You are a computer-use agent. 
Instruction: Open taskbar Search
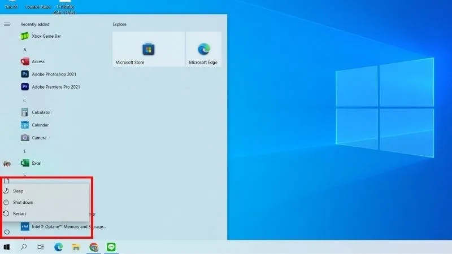(24, 247)
